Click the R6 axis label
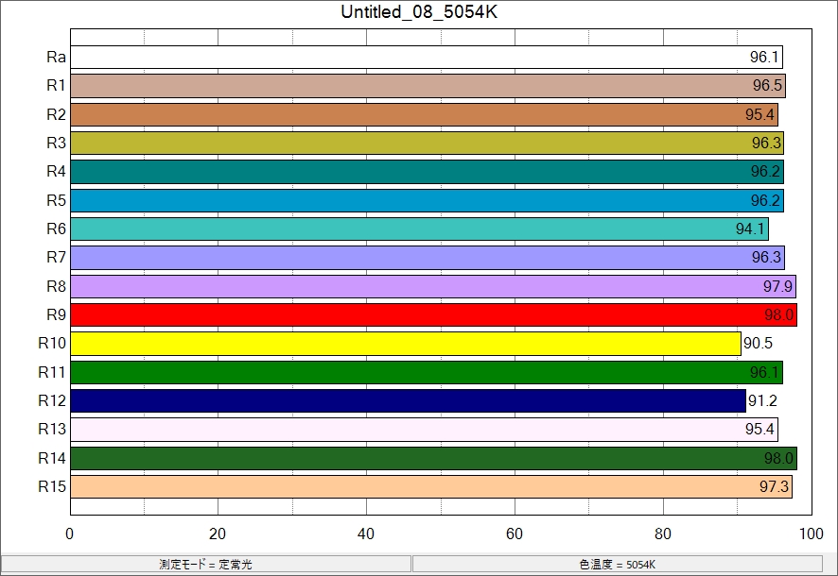Viewport: 838px width, 576px height. tap(56, 229)
